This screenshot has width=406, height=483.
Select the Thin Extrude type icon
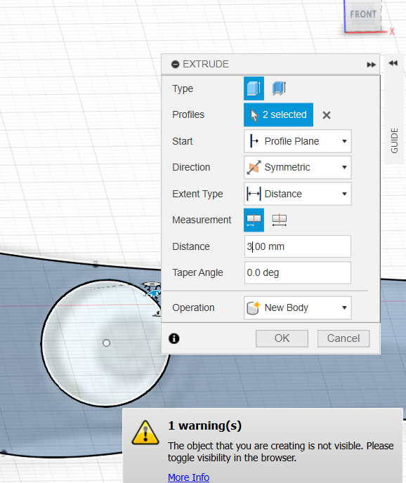pyautogui.click(x=279, y=88)
